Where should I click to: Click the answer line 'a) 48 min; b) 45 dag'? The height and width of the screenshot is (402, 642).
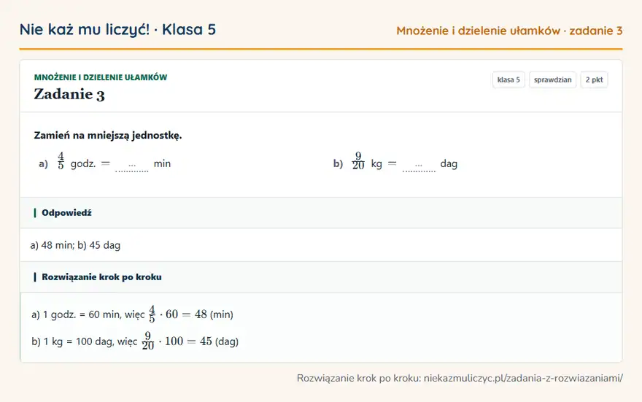[75, 245]
